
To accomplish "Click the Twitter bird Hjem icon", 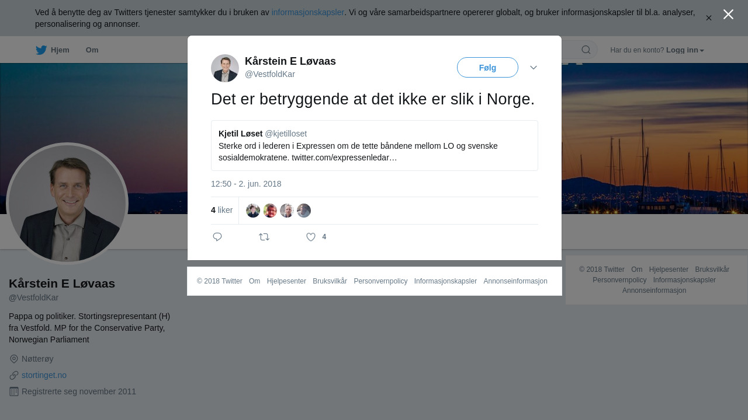I will (41, 50).
